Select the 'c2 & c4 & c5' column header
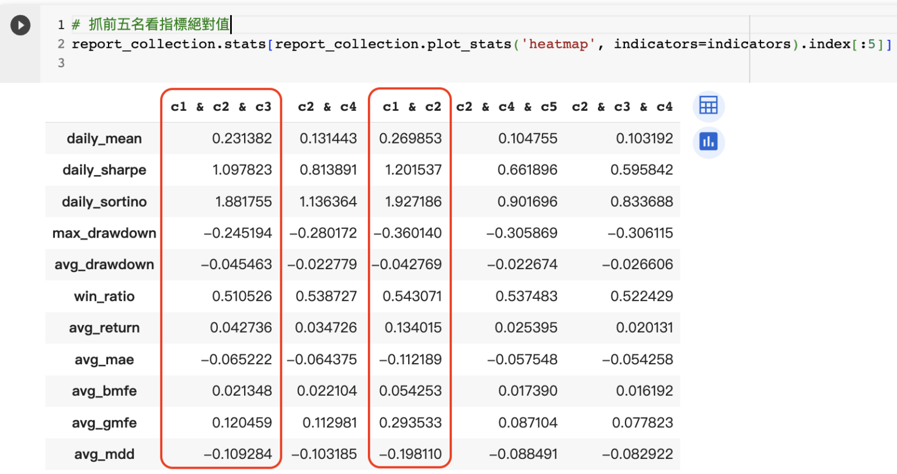The height and width of the screenshot is (474, 897). pyautogui.click(x=506, y=107)
